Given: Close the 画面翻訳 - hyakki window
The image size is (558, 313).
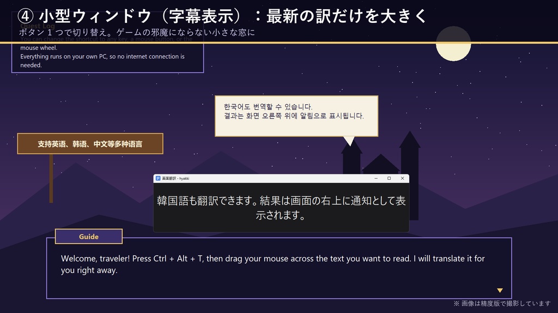Looking at the screenshot, I should tap(403, 178).
